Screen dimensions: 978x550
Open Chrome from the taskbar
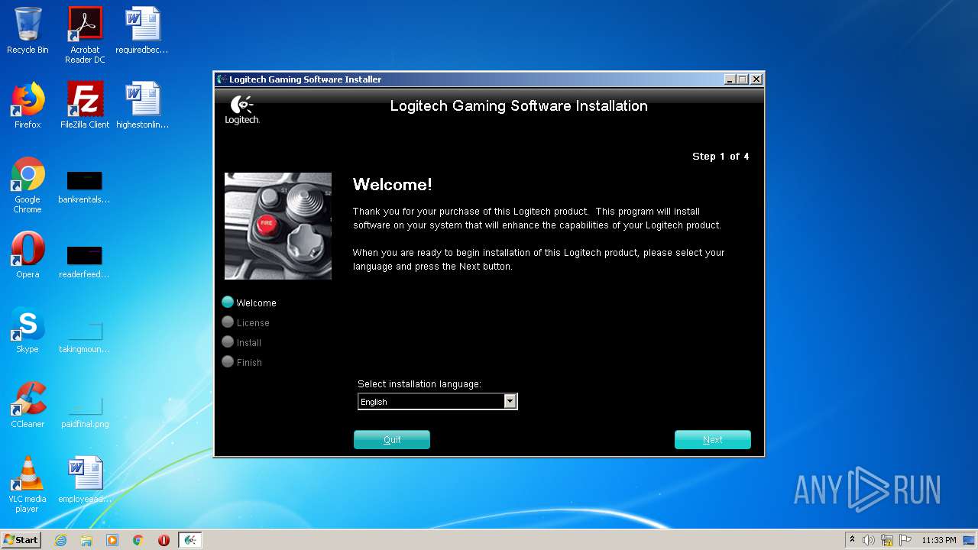(138, 540)
